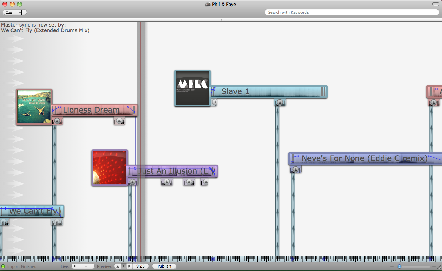The width and height of the screenshot is (442, 271).
Task: Select the Slave 1 album cover thumbnail
Action: [193, 88]
